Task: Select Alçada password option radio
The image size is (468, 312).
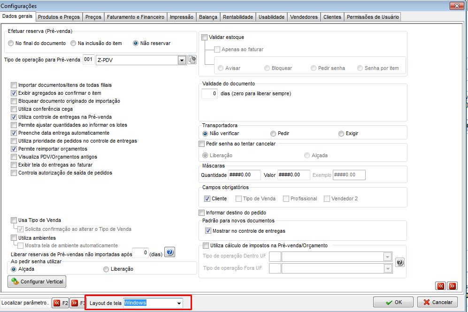Action: click(x=14, y=269)
